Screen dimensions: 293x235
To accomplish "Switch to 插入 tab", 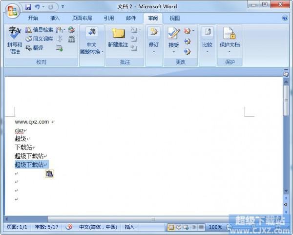I will [55, 18].
